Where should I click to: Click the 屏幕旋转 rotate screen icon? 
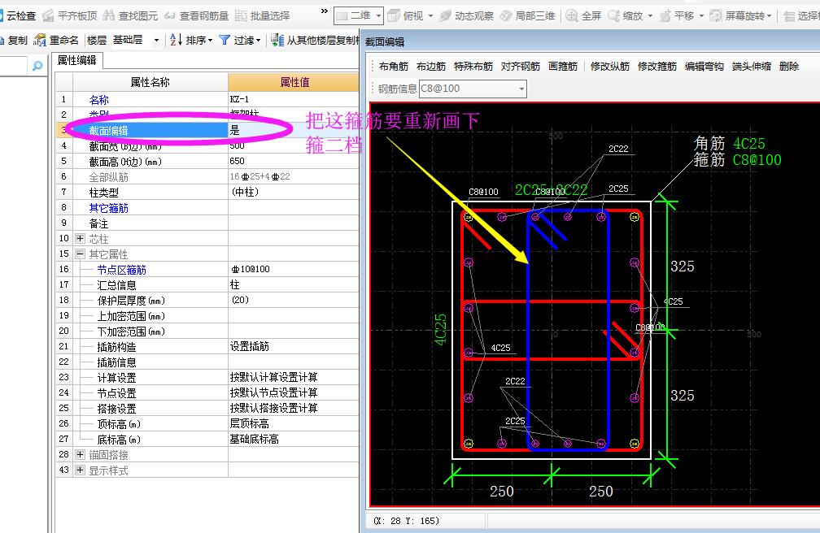click(x=716, y=15)
